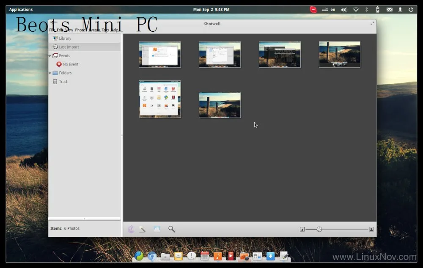This screenshot has width=423, height=268.
Task: Open the keyboard layout en indicator
Action: point(329,10)
